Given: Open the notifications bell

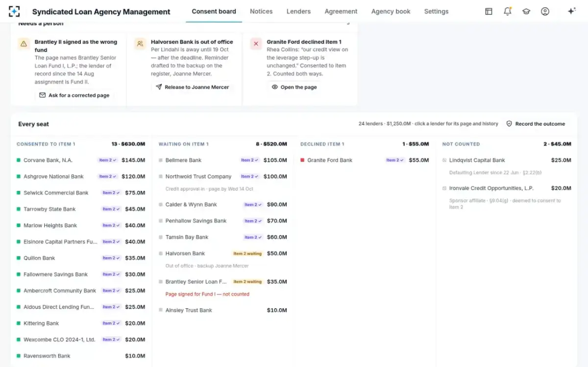Looking at the screenshot, I should [508, 11].
